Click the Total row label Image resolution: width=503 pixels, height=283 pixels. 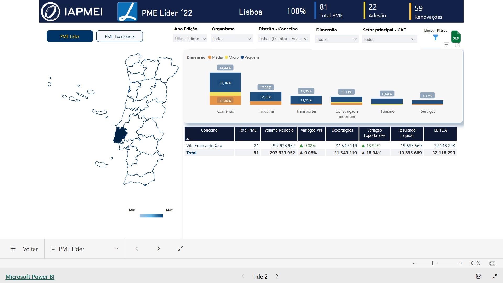pyautogui.click(x=191, y=153)
